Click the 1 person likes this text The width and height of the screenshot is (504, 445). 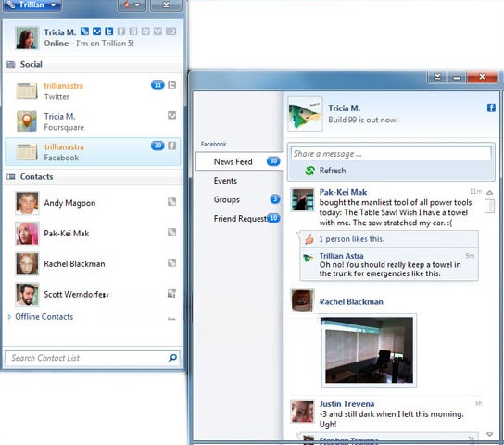(352, 239)
